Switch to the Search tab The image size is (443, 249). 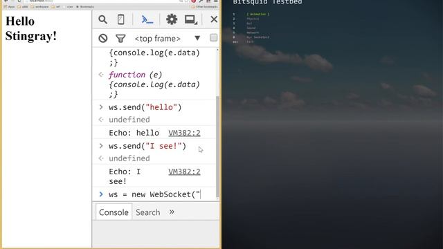click(147, 212)
